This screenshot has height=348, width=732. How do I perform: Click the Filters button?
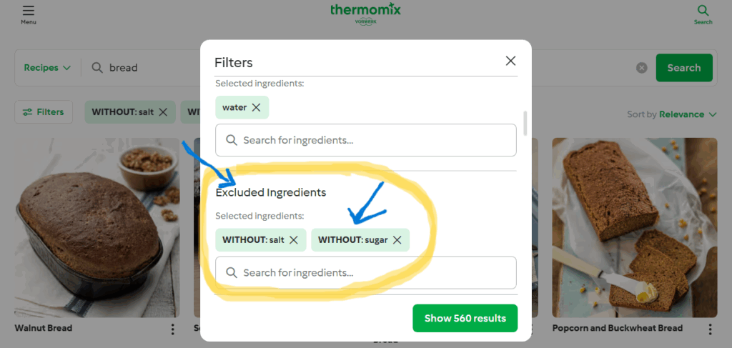(44, 112)
